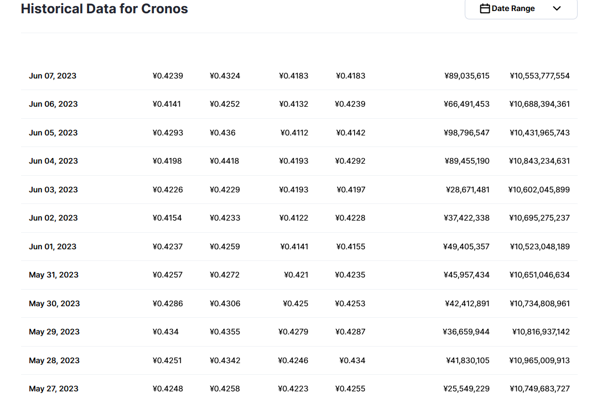Select the May 31, 2023 row date
The height and width of the screenshot is (398, 592).
coord(54,275)
